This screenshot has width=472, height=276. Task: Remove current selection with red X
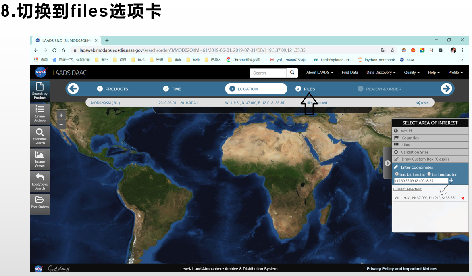462,198
